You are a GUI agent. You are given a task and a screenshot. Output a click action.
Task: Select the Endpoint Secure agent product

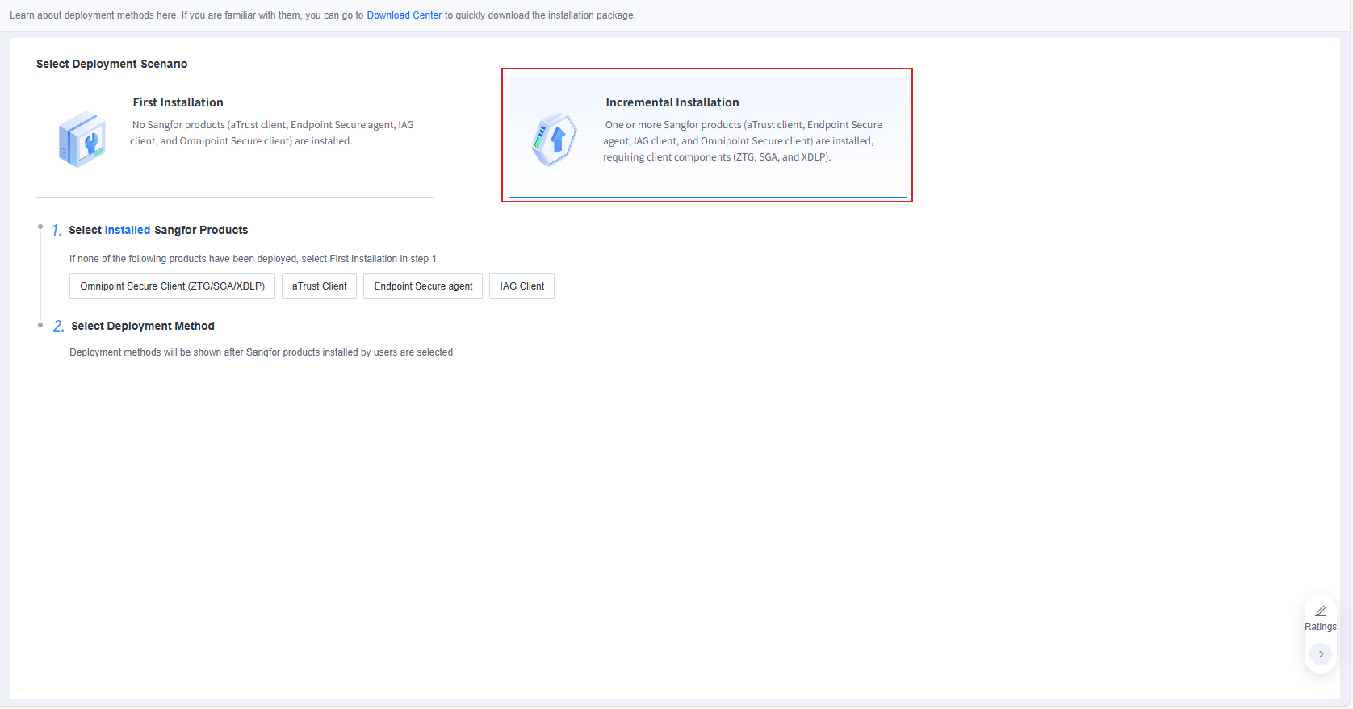click(x=423, y=286)
